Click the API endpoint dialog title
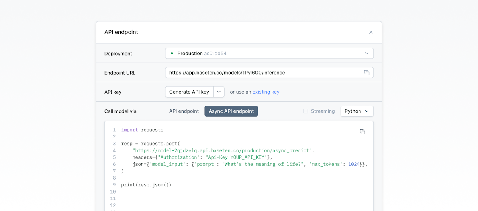The image size is (478, 211). tap(121, 32)
